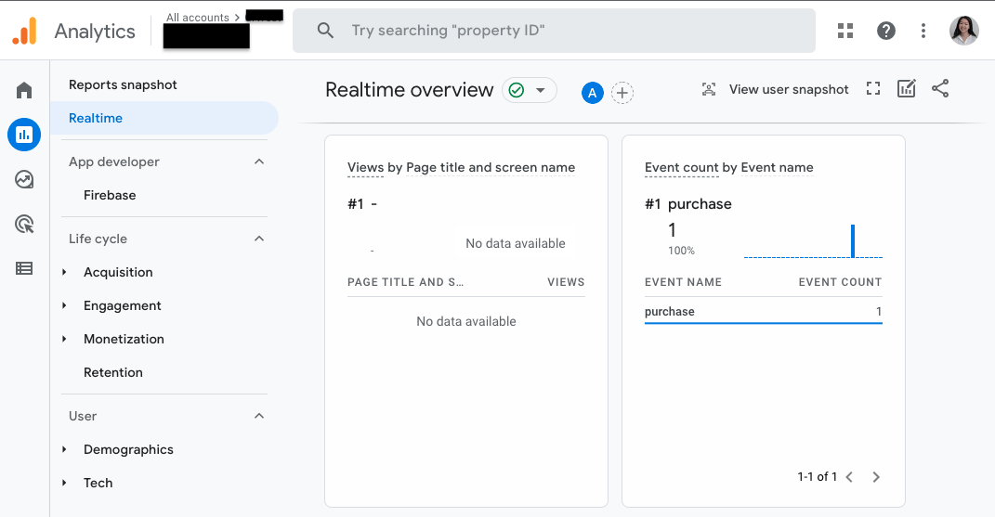Image resolution: width=995 pixels, height=517 pixels.
Task: Toggle fullscreen view icon
Action: coord(873,89)
